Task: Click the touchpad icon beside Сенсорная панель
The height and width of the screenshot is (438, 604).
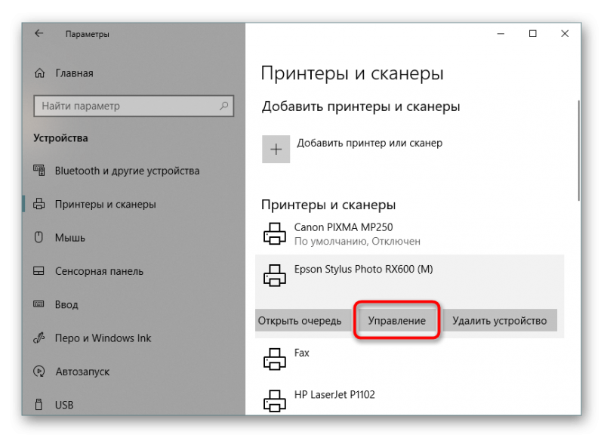Action: (x=39, y=271)
